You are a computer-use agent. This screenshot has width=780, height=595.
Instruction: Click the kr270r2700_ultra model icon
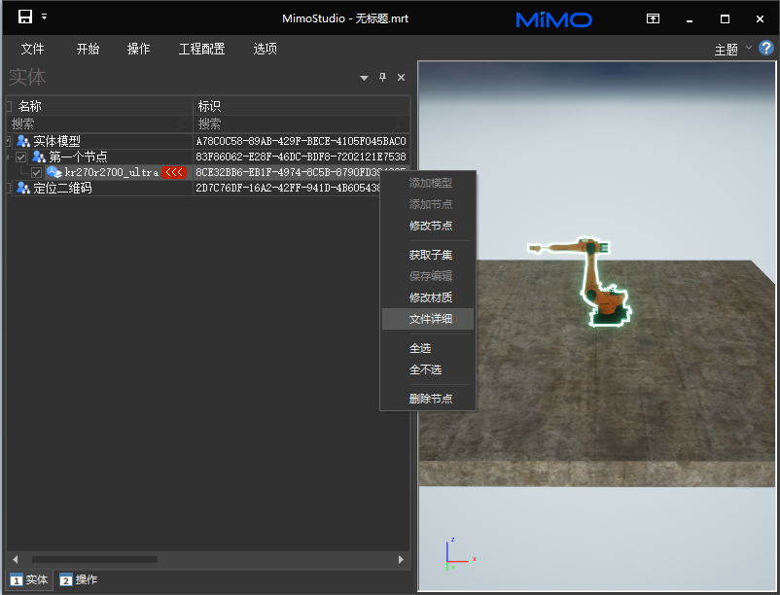(x=54, y=172)
